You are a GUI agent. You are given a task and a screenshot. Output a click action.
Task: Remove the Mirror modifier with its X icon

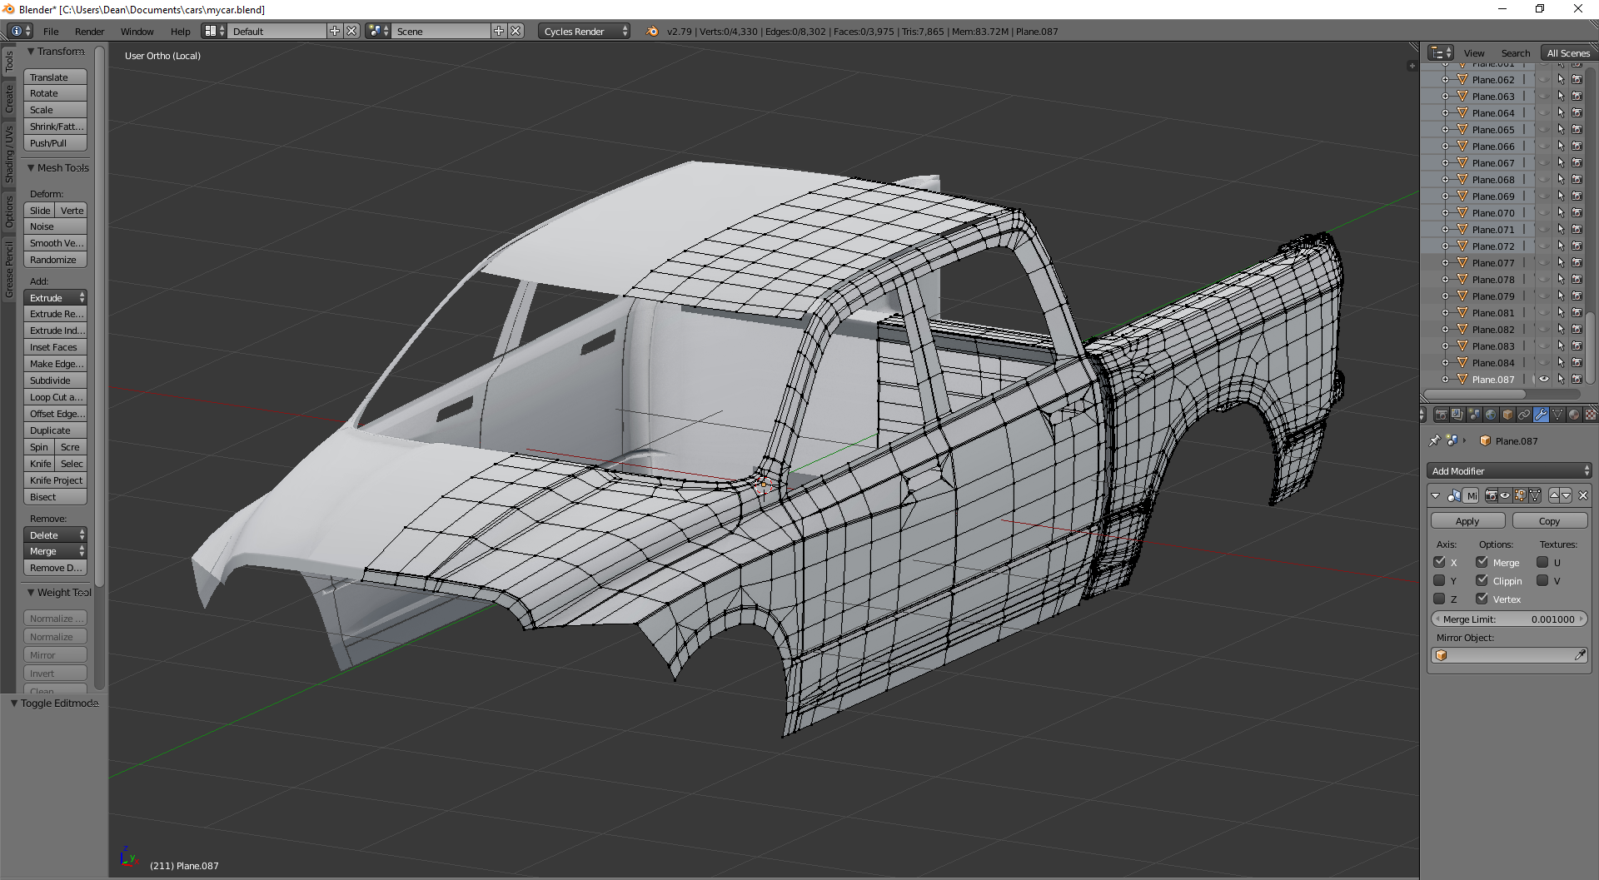1583,496
